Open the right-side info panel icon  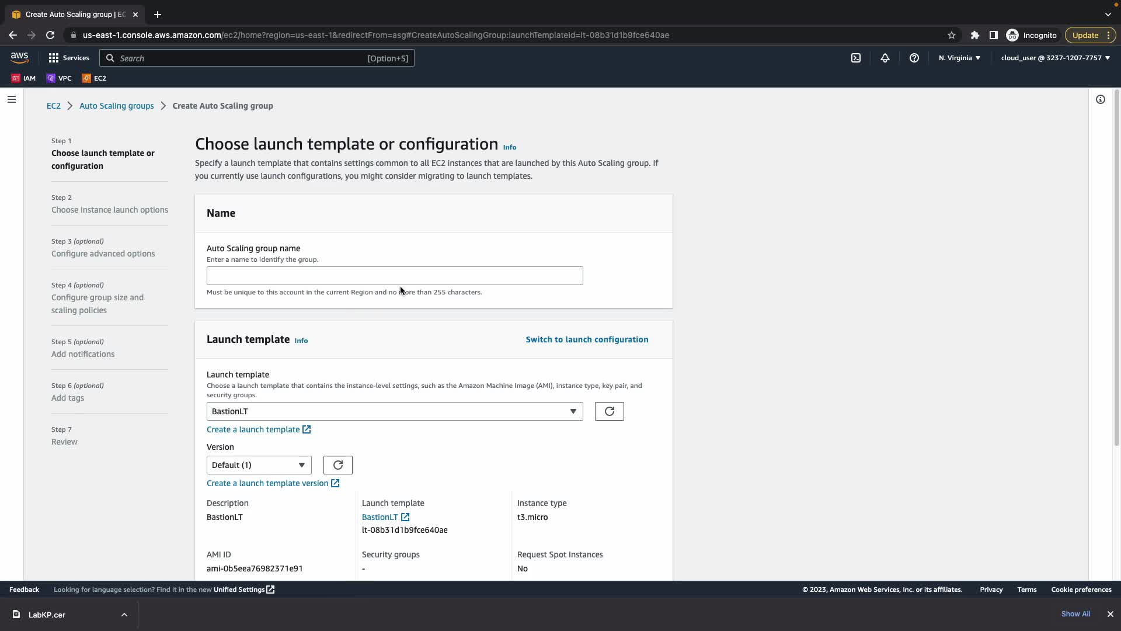pos(1101,99)
